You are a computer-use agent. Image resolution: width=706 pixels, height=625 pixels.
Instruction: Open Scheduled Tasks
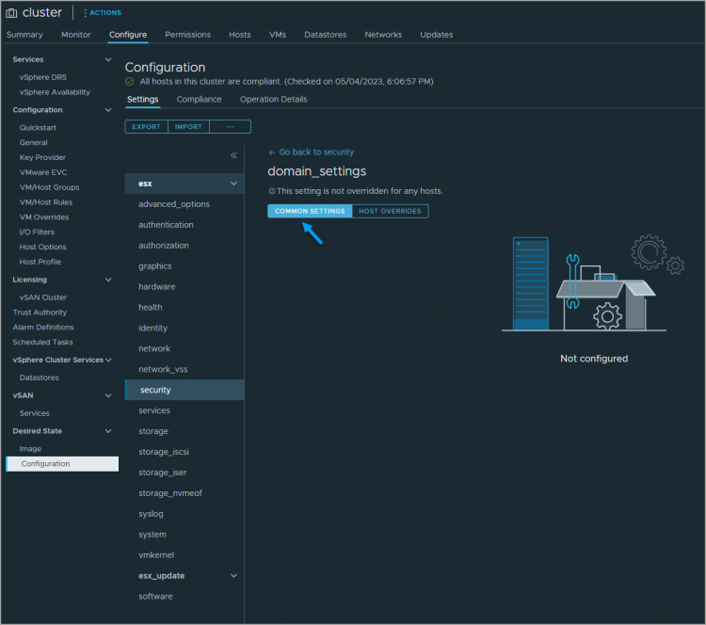(x=42, y=342)
